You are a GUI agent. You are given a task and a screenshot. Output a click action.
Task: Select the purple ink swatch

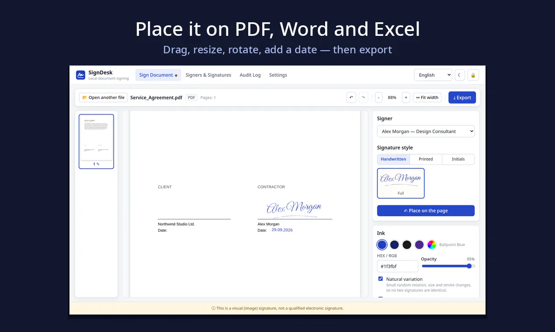coord(420,245)
